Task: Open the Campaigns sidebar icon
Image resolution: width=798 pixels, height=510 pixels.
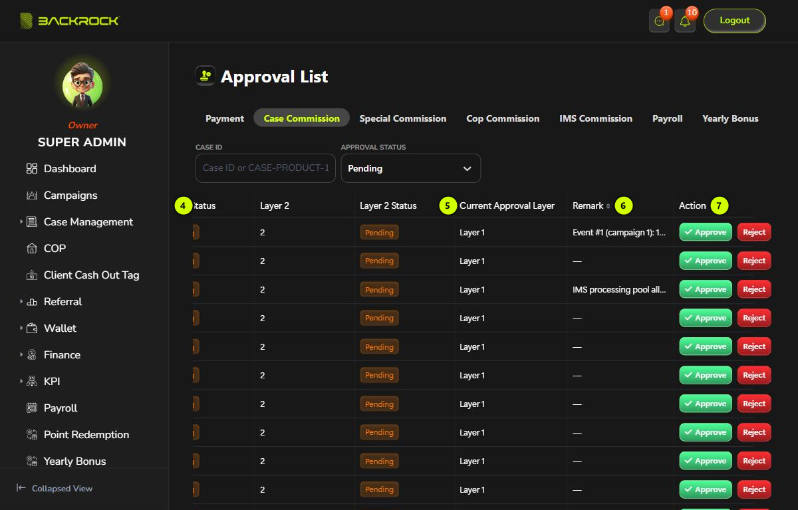Action: [x=32, y=195]
